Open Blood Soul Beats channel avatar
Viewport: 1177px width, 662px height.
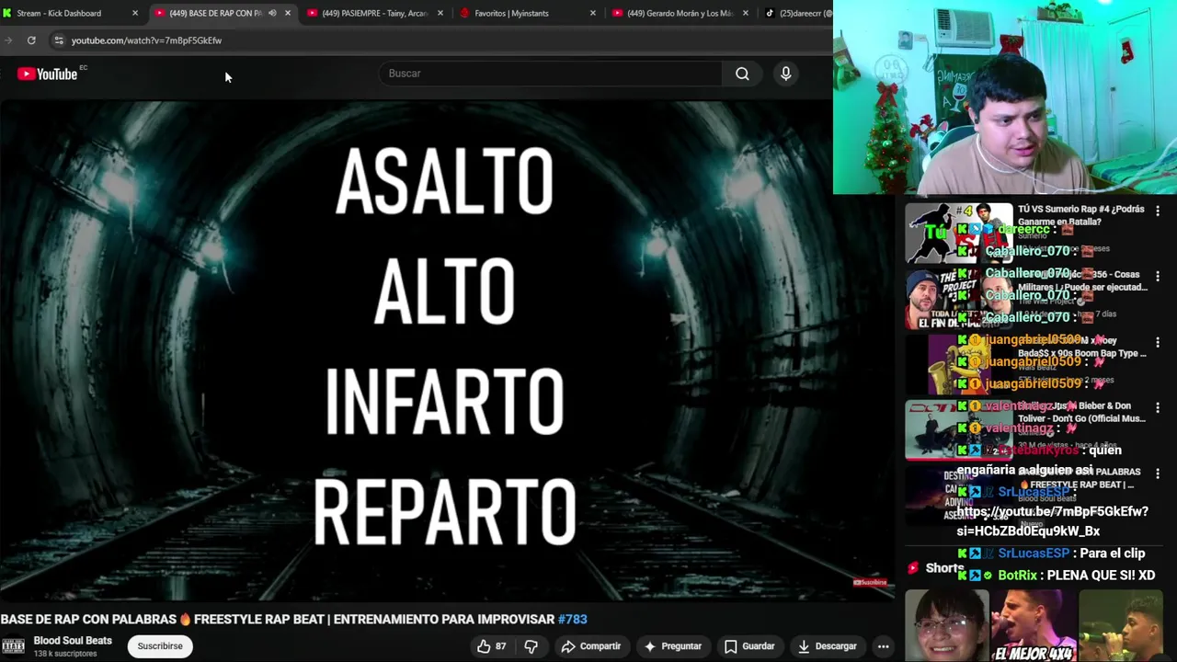click(x=13, y=646)
